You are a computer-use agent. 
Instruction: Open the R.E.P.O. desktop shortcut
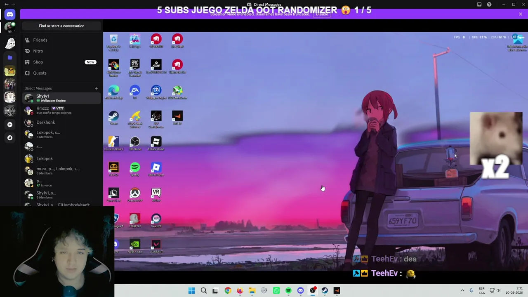(x=113, y=169)
